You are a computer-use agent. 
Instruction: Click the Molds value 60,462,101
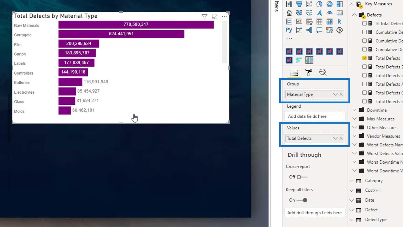(83, 110)
